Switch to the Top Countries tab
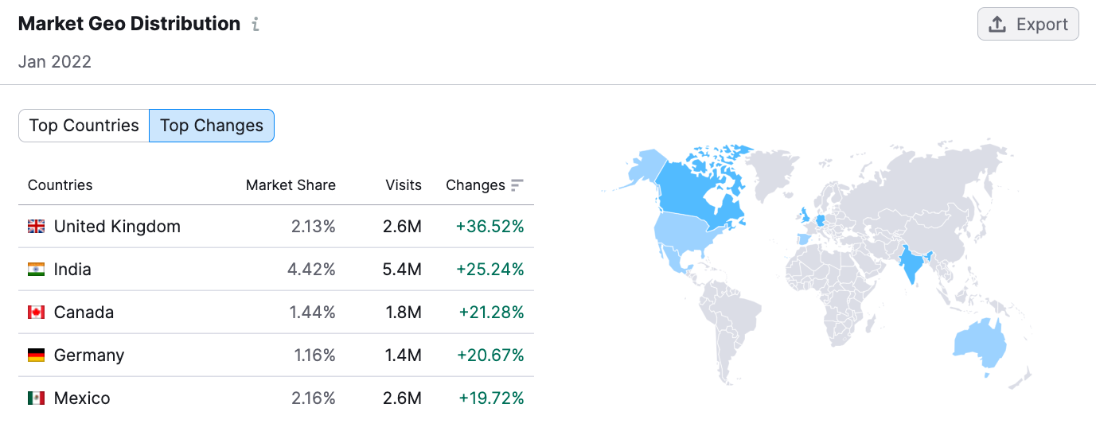This screenshot has width=1096, height=439. tap(84, 126)
